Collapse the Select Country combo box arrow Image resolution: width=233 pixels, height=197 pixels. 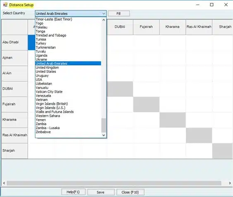104,14
